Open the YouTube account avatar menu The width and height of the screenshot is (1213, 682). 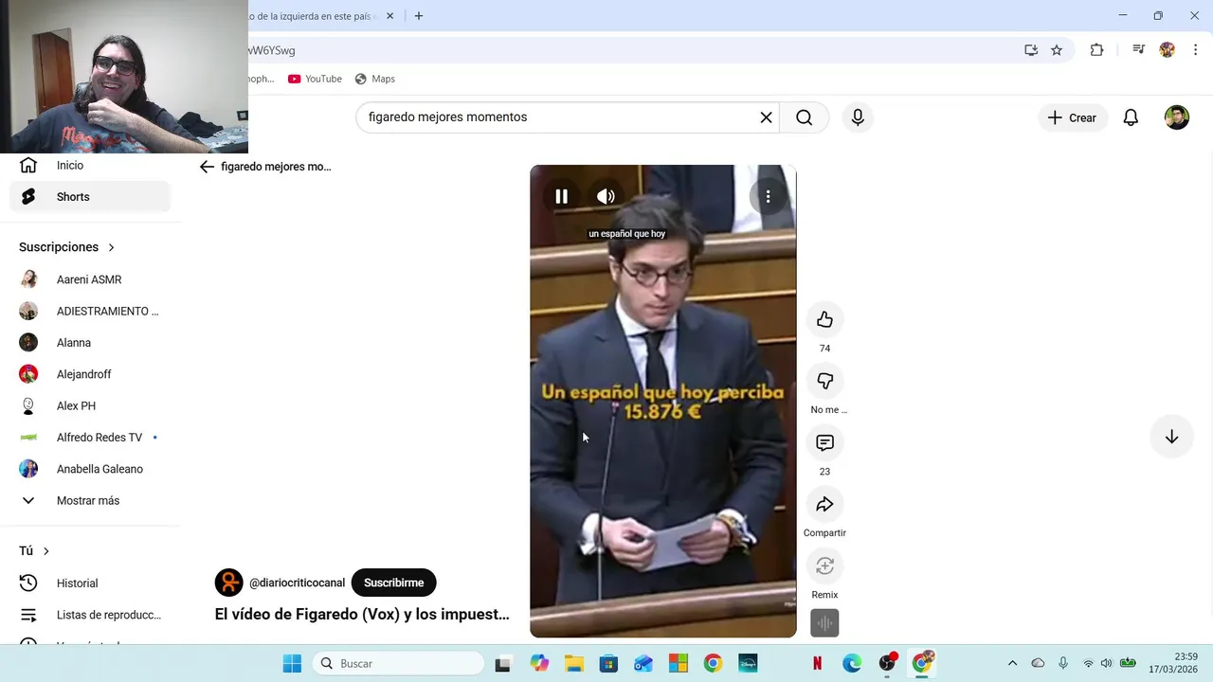tap(1177, 117)
